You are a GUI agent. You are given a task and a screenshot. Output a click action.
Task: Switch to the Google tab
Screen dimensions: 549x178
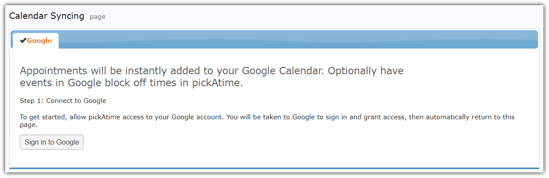coord(39,41)
